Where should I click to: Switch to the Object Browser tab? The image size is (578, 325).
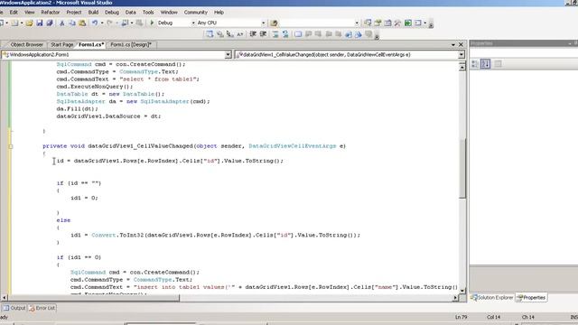[x=26, y=44]
